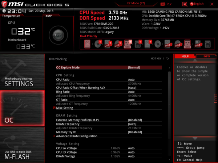218x163 pixels.
Task: Click the Boot Priority label
Action: pyautogui.click(x=88, y=36)
